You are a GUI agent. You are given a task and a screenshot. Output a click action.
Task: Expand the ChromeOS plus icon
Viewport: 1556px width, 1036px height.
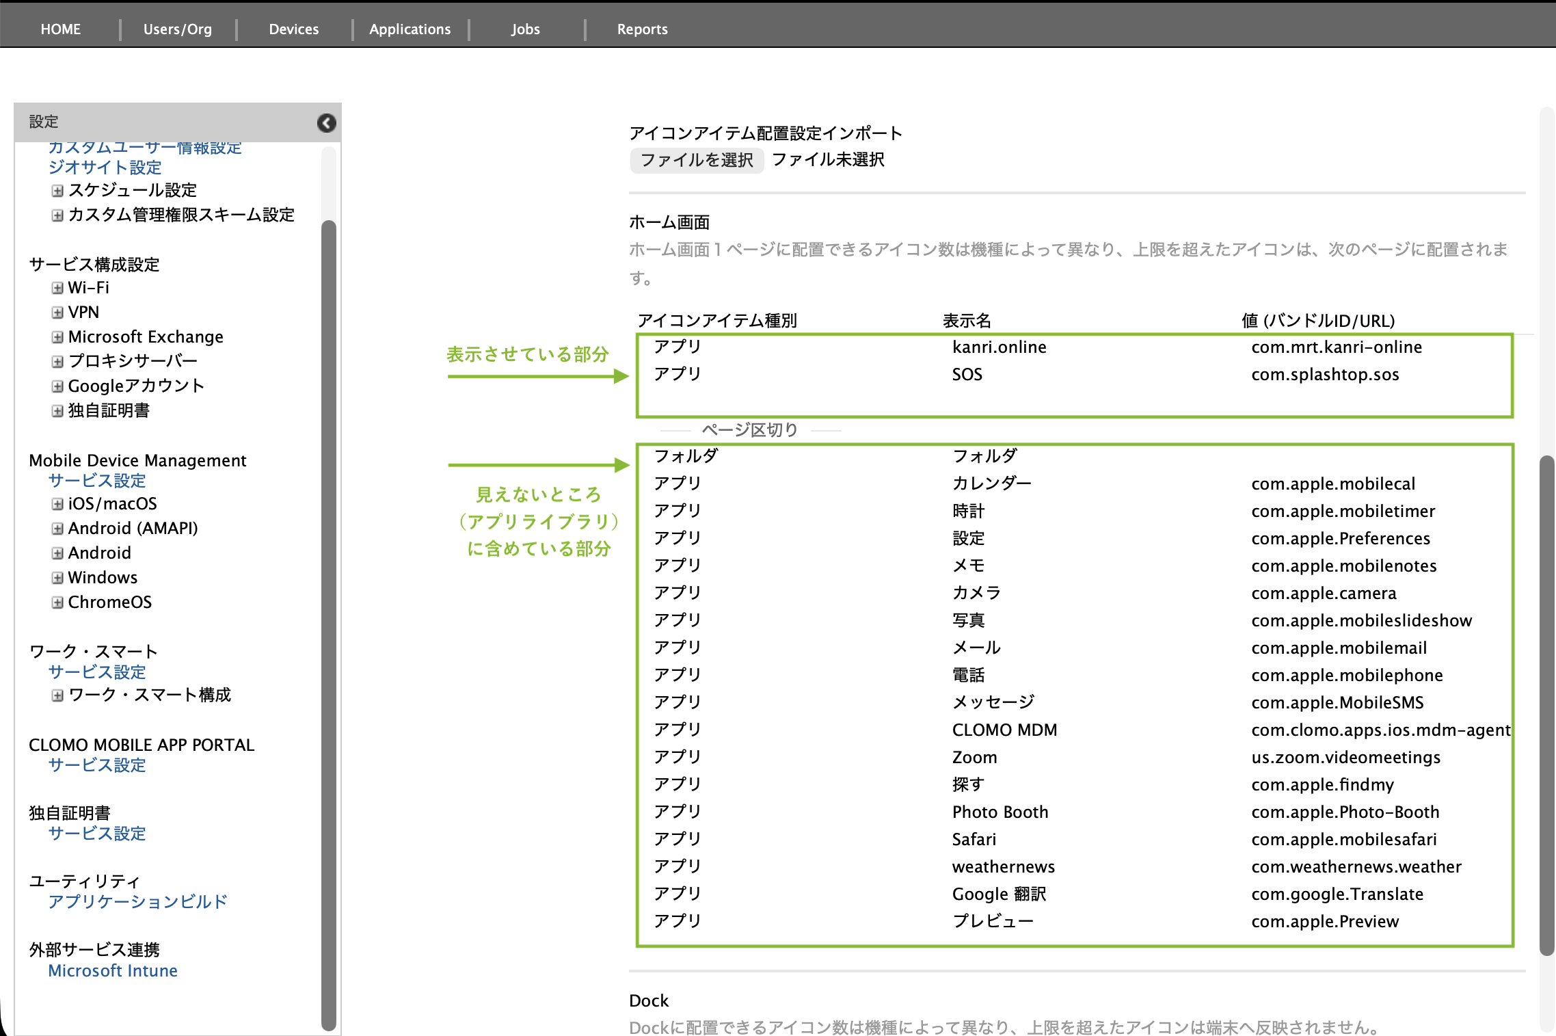[57, 602]
